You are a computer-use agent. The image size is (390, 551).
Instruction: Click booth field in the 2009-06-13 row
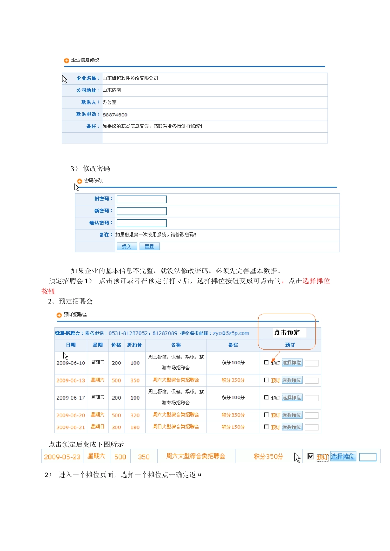[312, 380]
